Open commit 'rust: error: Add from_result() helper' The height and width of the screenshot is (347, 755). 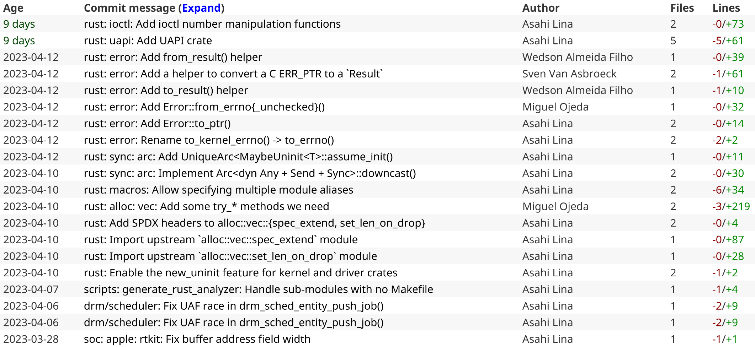[x=173, y=57]
